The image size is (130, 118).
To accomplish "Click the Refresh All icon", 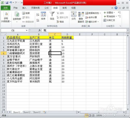I will pos(17,14).
